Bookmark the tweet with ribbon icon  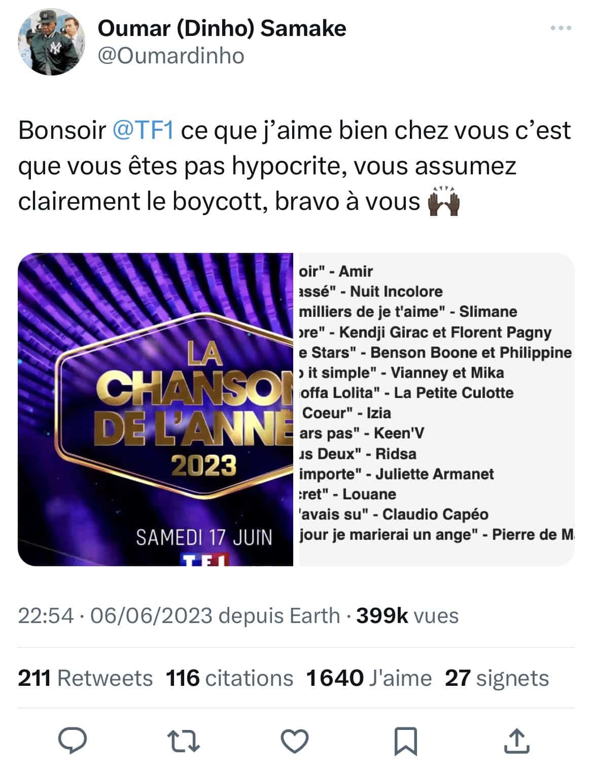[406, 741]
